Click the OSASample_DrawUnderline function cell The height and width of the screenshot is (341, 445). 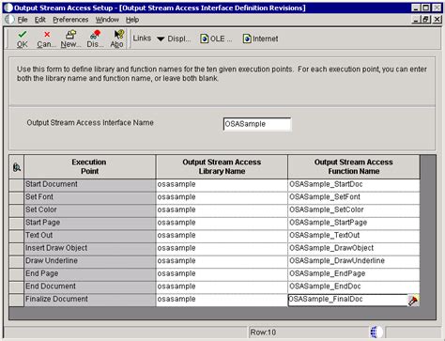(x=354, y=262)
